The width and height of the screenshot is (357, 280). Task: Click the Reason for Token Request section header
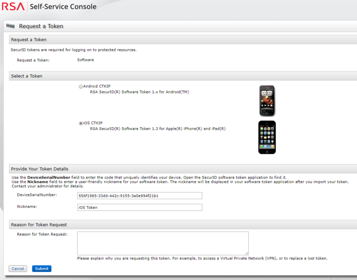coord(39,225)
